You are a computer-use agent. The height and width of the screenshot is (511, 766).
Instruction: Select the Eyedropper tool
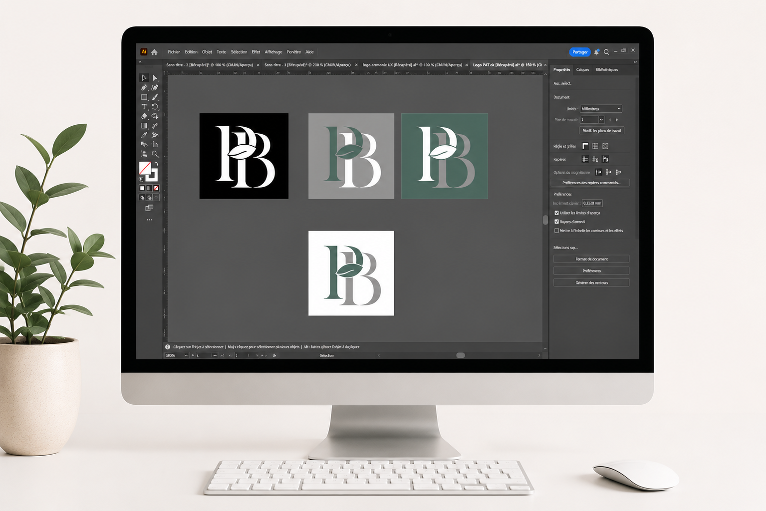(x=144, y=135)
